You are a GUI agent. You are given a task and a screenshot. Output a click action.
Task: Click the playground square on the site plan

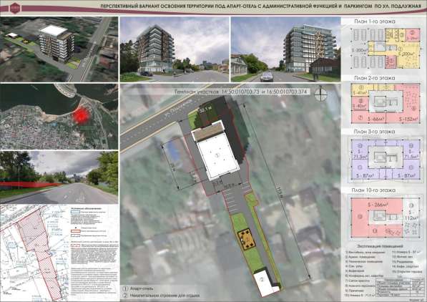tap(247, 239)
